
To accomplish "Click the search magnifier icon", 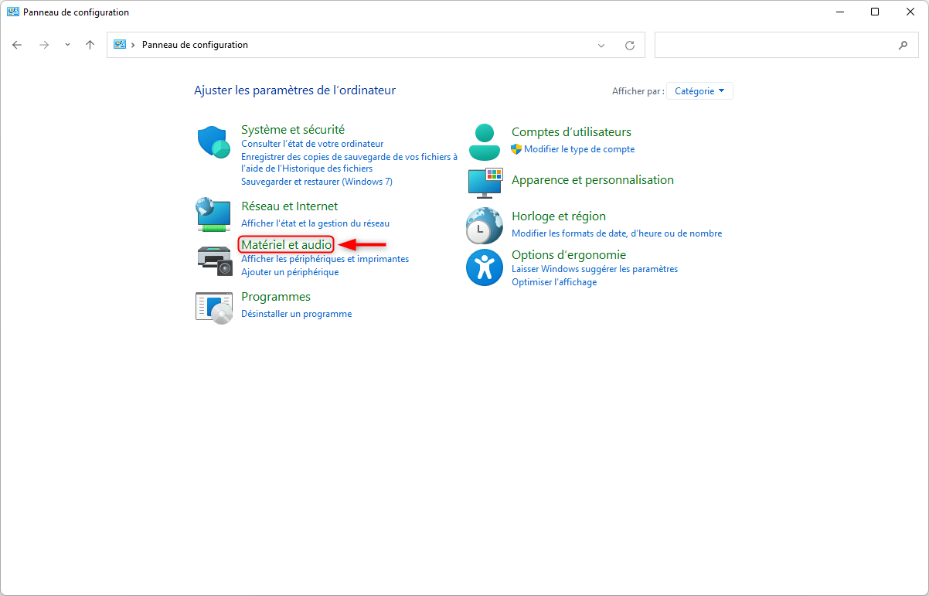I will (903, 46).
